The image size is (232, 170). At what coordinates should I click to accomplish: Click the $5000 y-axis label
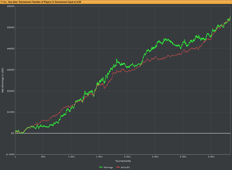pos(11,28)
